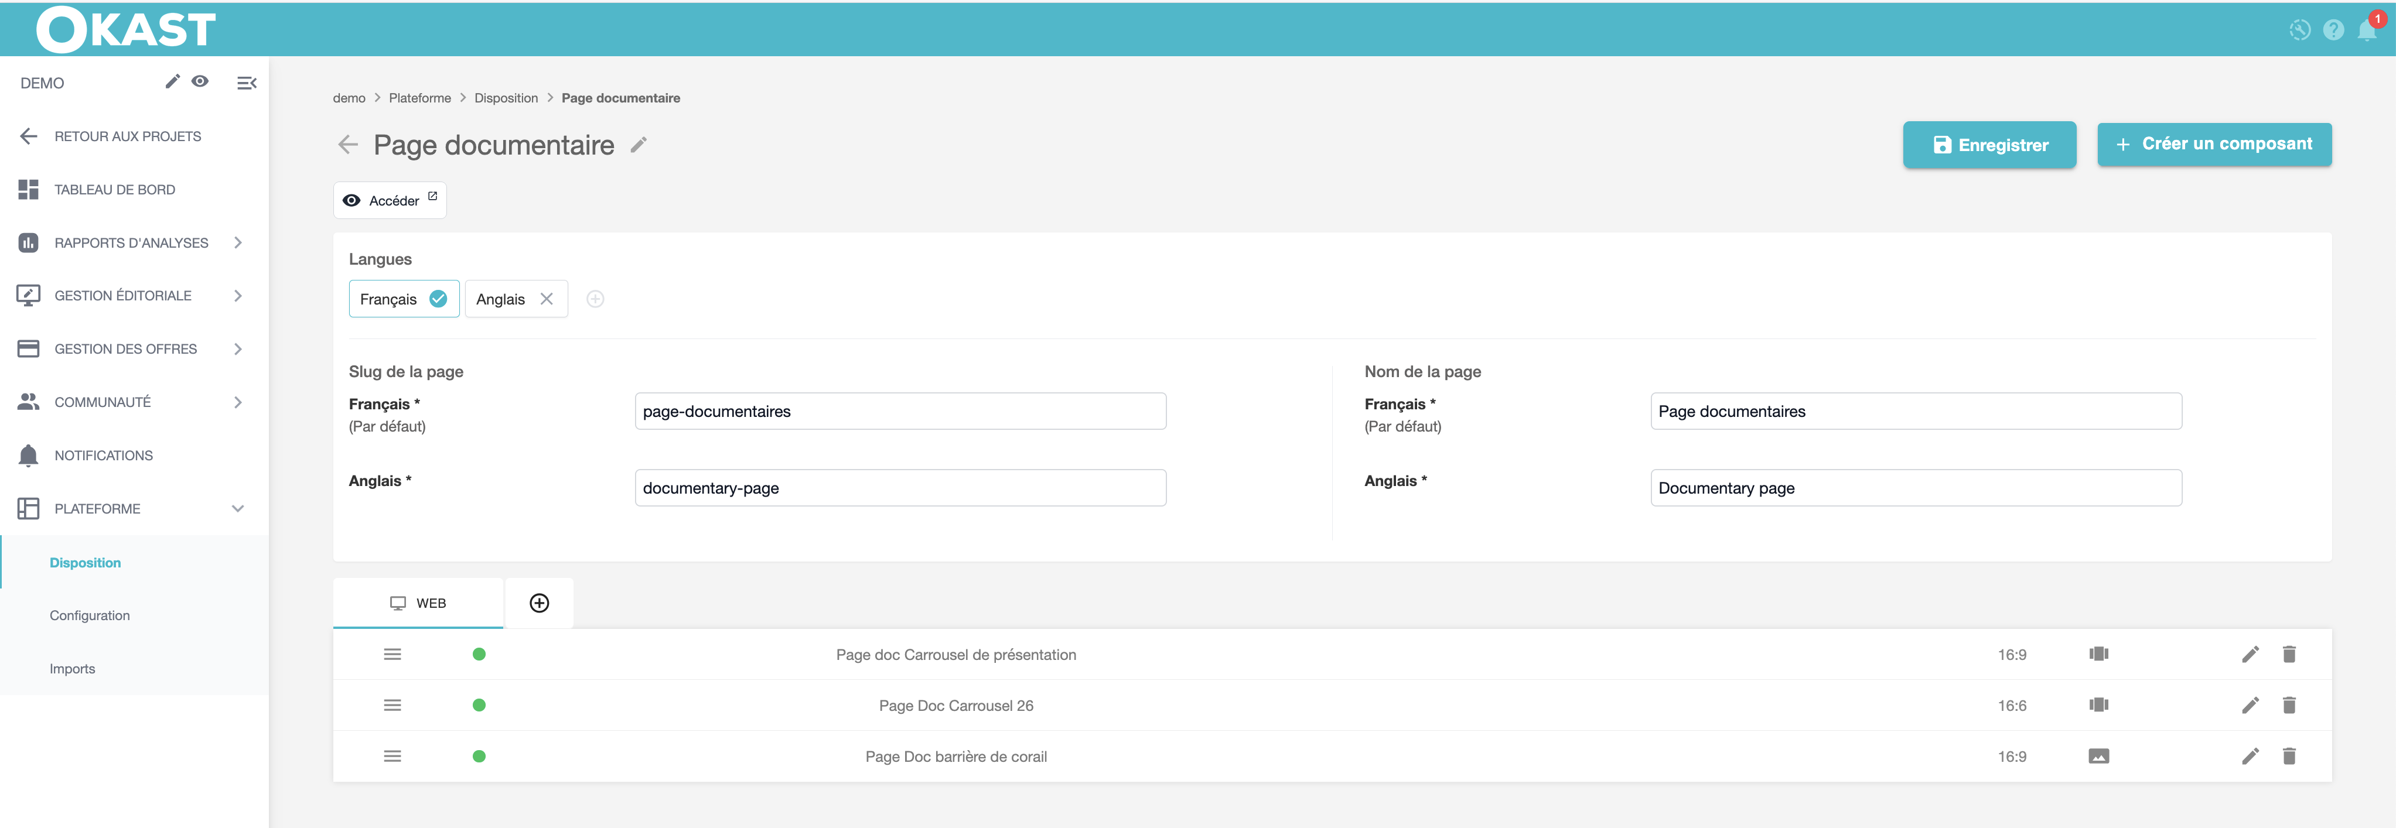Toggle green status dot of Page Doc Carrousel 26
This screenshot has height=828, width=2396.
pos(479,706)
